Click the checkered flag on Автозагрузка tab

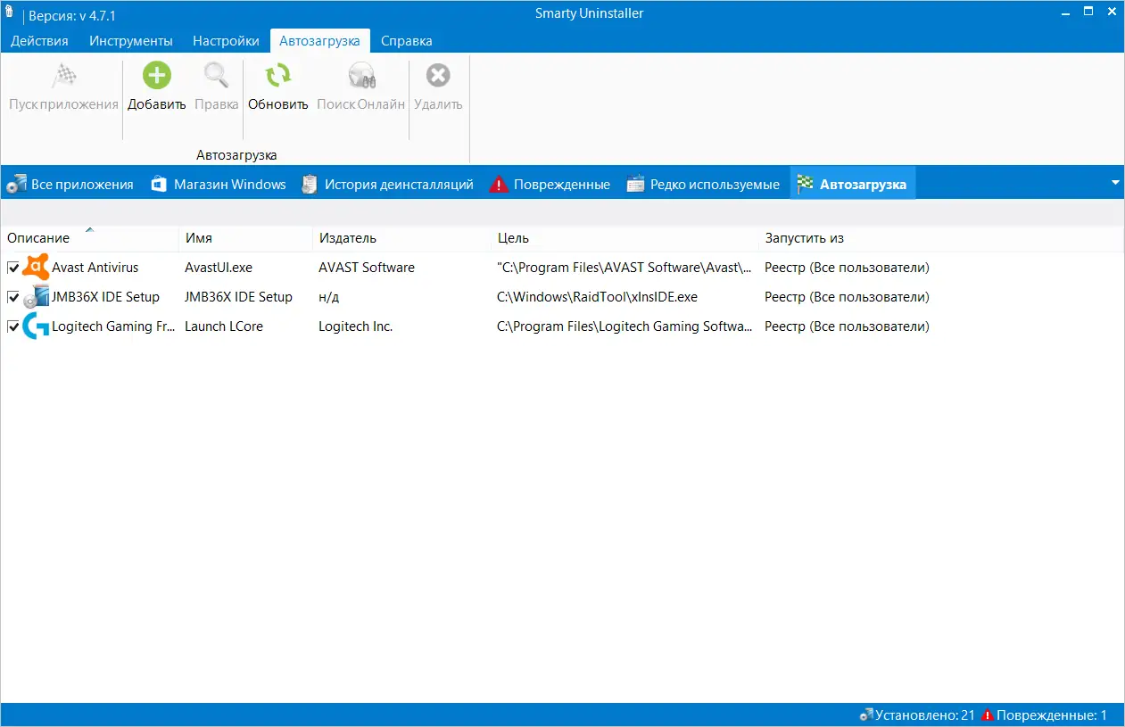(x=805, y=185)
